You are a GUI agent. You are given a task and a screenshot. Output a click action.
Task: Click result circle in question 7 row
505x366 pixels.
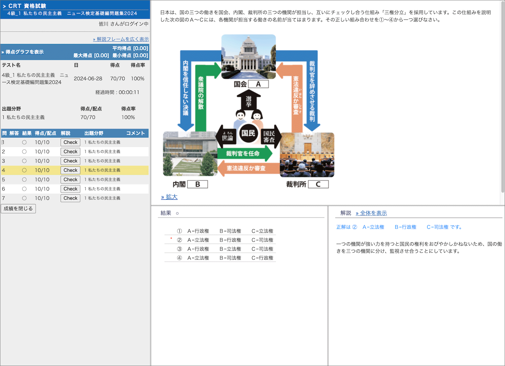pos(24,198)
